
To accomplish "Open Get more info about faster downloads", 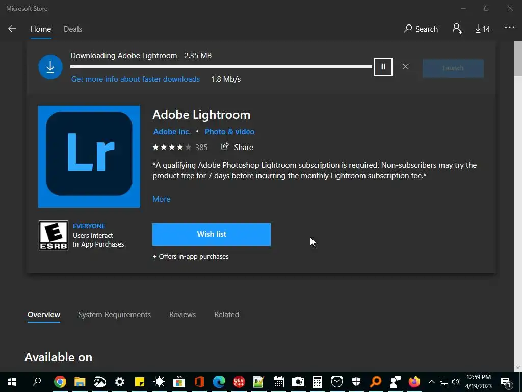I will 136,79.
